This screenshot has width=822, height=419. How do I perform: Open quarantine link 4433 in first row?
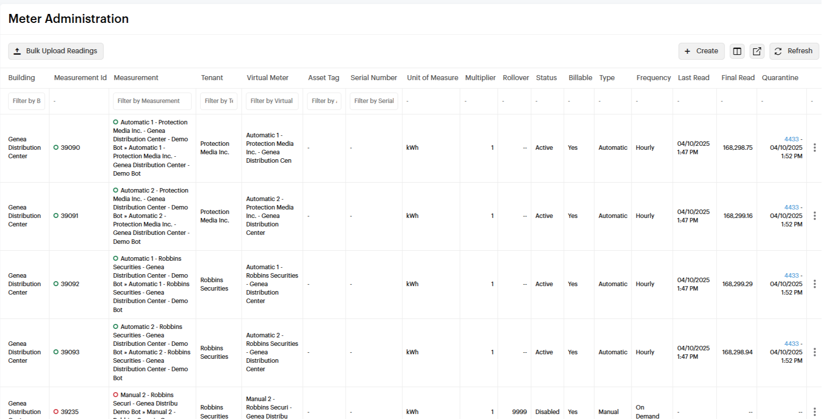791,139
